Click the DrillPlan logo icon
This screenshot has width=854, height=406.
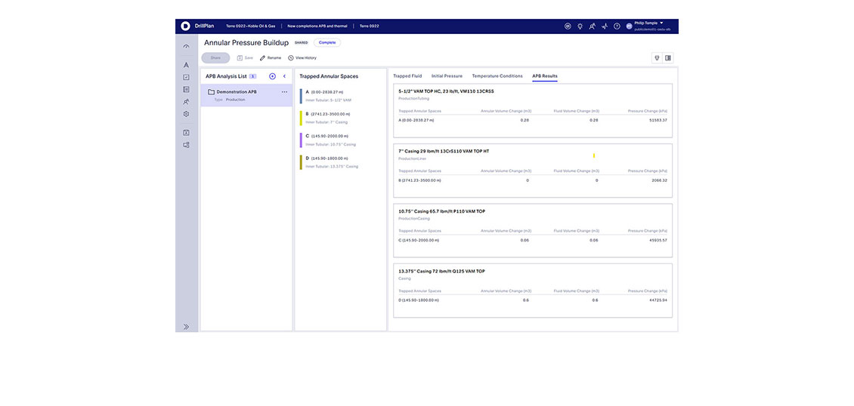coord(185,26)
